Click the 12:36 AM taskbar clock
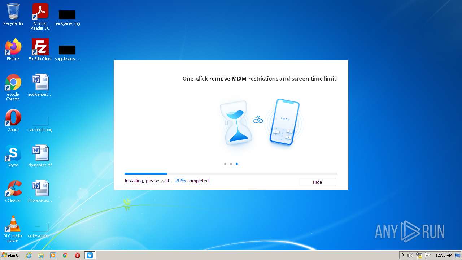Image resolution: width=462 pixels, height=260 pixels. coord(444,255)
